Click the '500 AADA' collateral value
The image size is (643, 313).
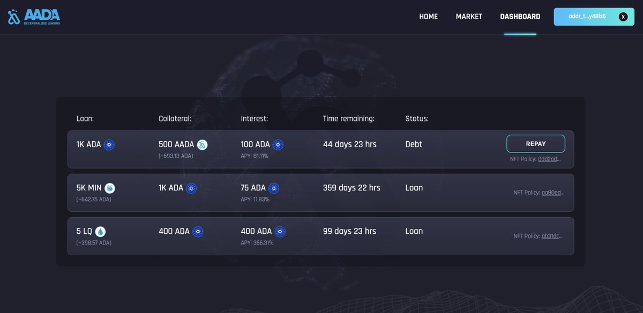pyautogui.click(x=176, y=144)
